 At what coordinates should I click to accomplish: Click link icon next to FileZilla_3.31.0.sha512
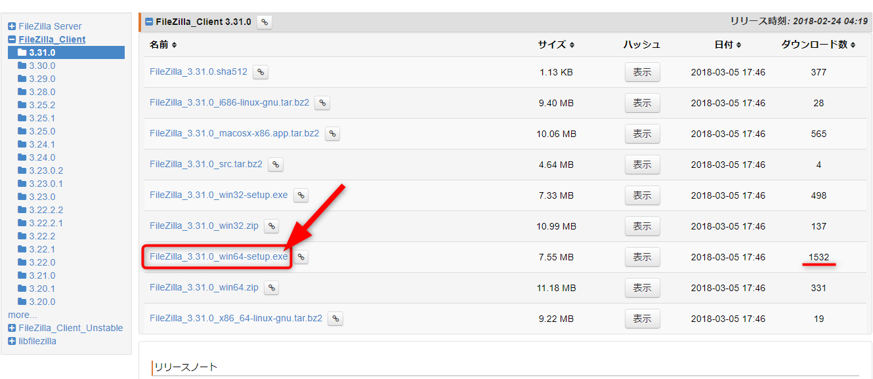coord(261,72)
